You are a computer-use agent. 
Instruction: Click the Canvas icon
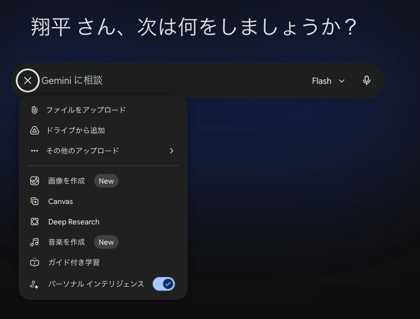[x=34, y=201]
